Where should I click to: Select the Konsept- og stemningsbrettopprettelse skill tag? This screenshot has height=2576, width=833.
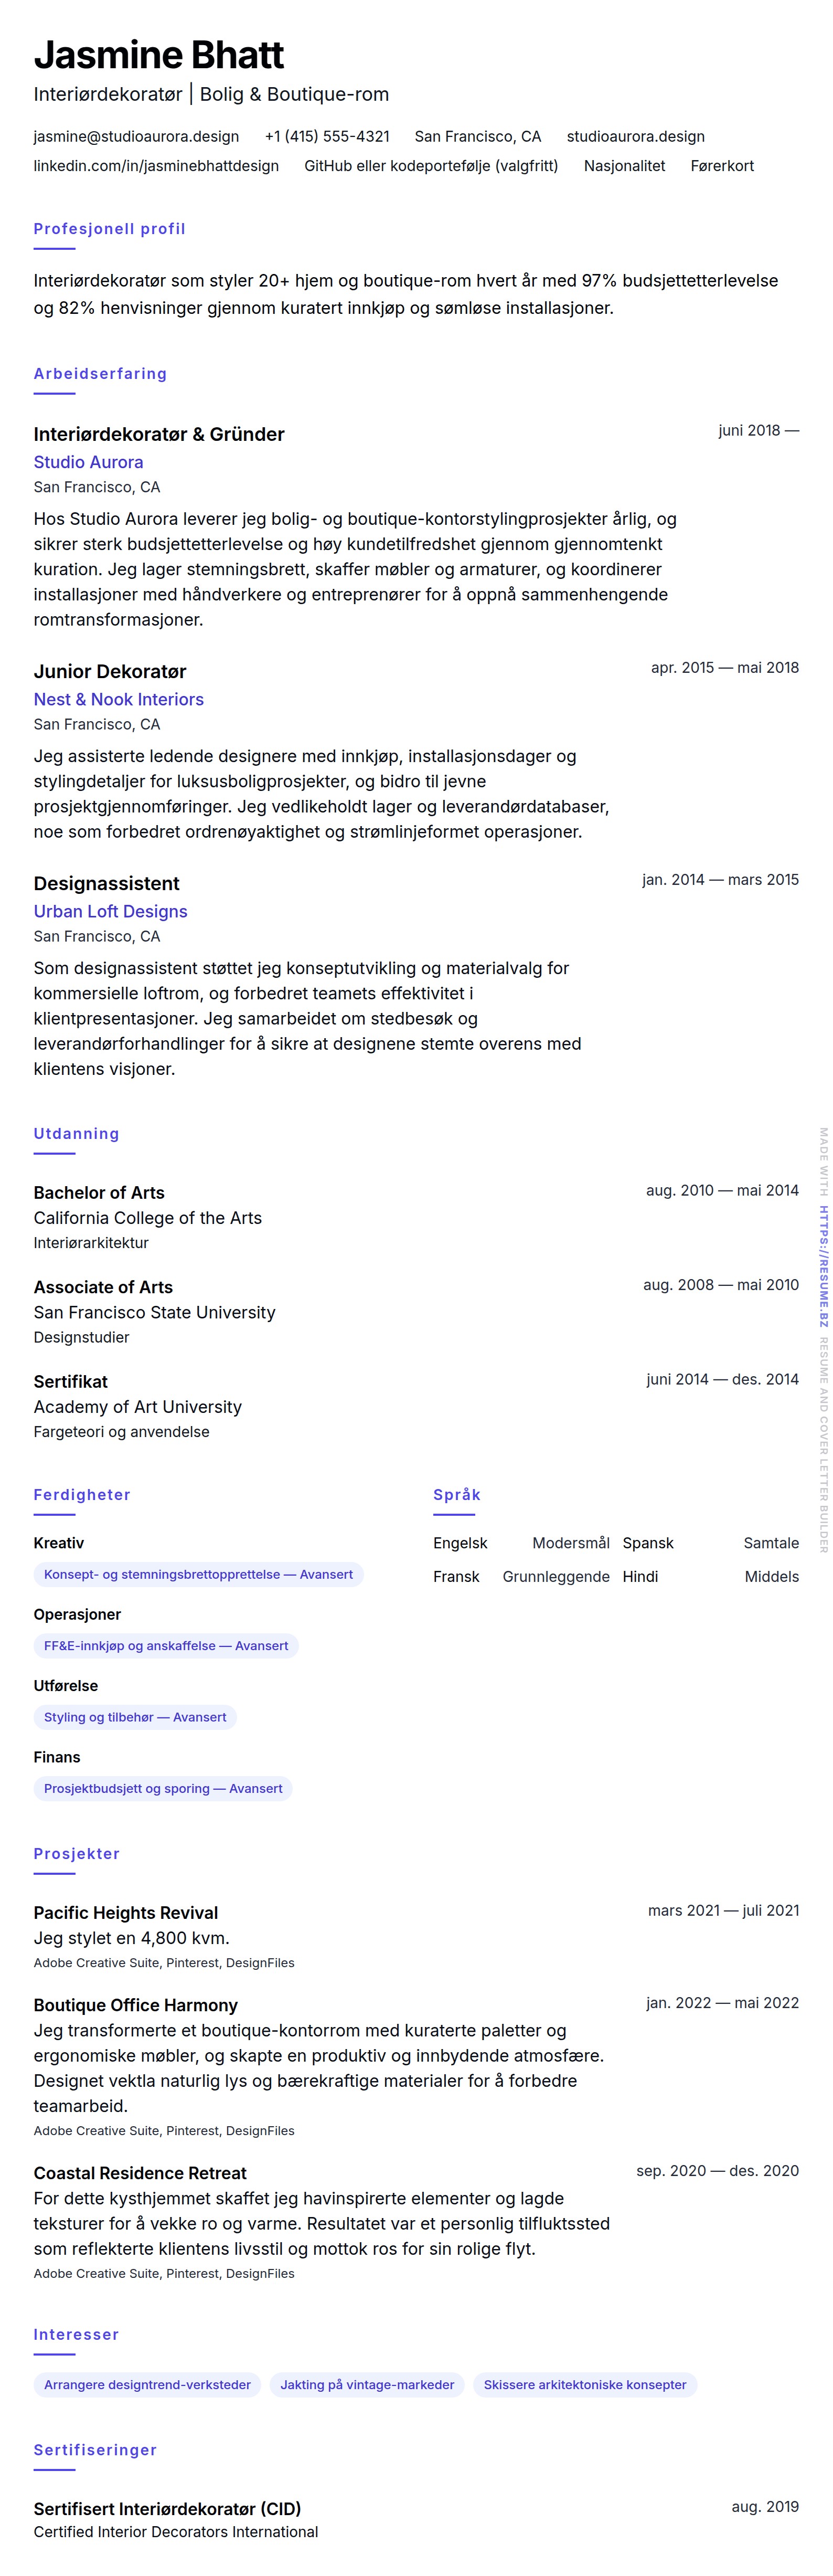(x=198, y=1574)
